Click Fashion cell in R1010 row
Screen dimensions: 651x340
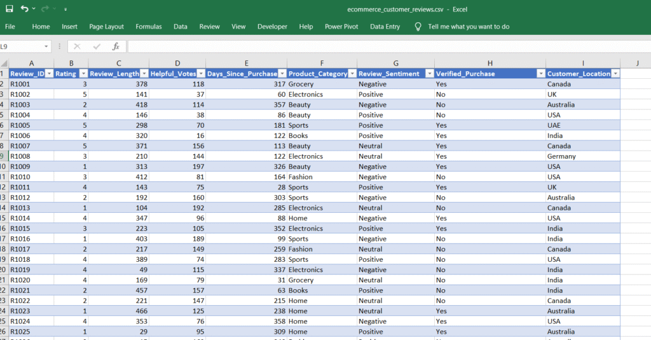pyautogui.click(x=322, y=177)
